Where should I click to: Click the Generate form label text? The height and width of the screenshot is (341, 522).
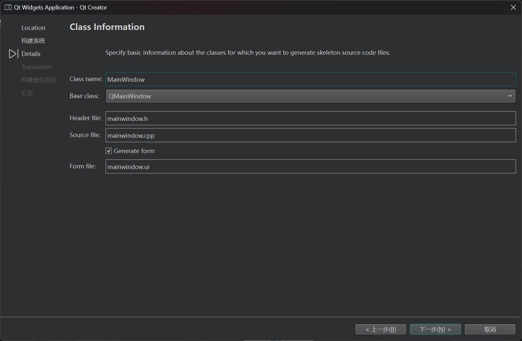pyautogui.click(x=134, y=151)
